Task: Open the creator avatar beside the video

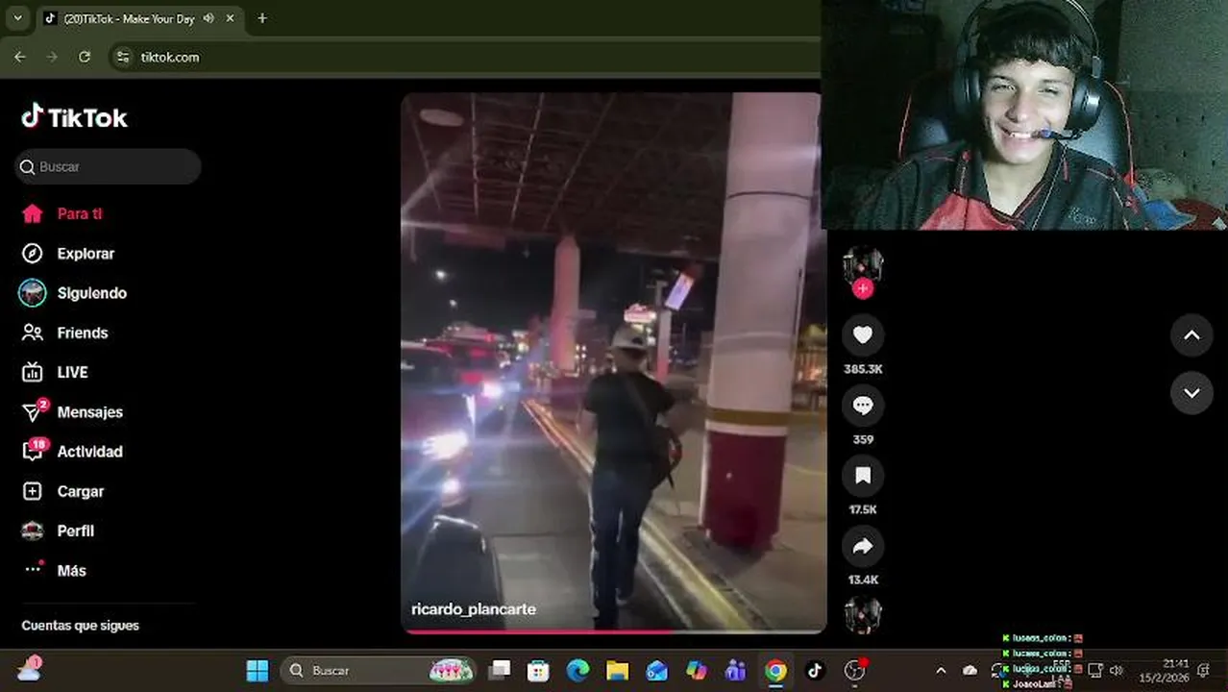Action: (863, 264)
